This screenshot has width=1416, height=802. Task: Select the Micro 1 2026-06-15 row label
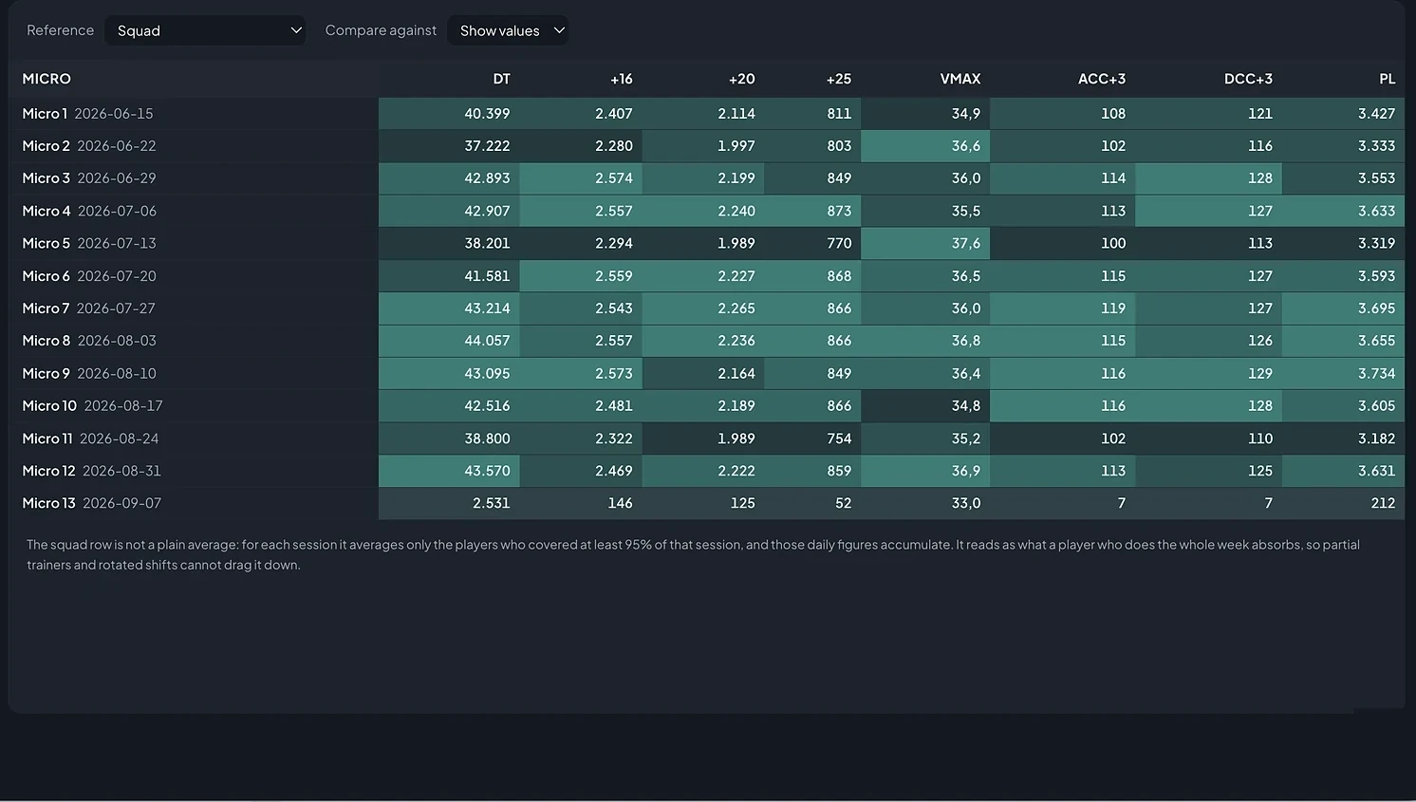(87, 114)
